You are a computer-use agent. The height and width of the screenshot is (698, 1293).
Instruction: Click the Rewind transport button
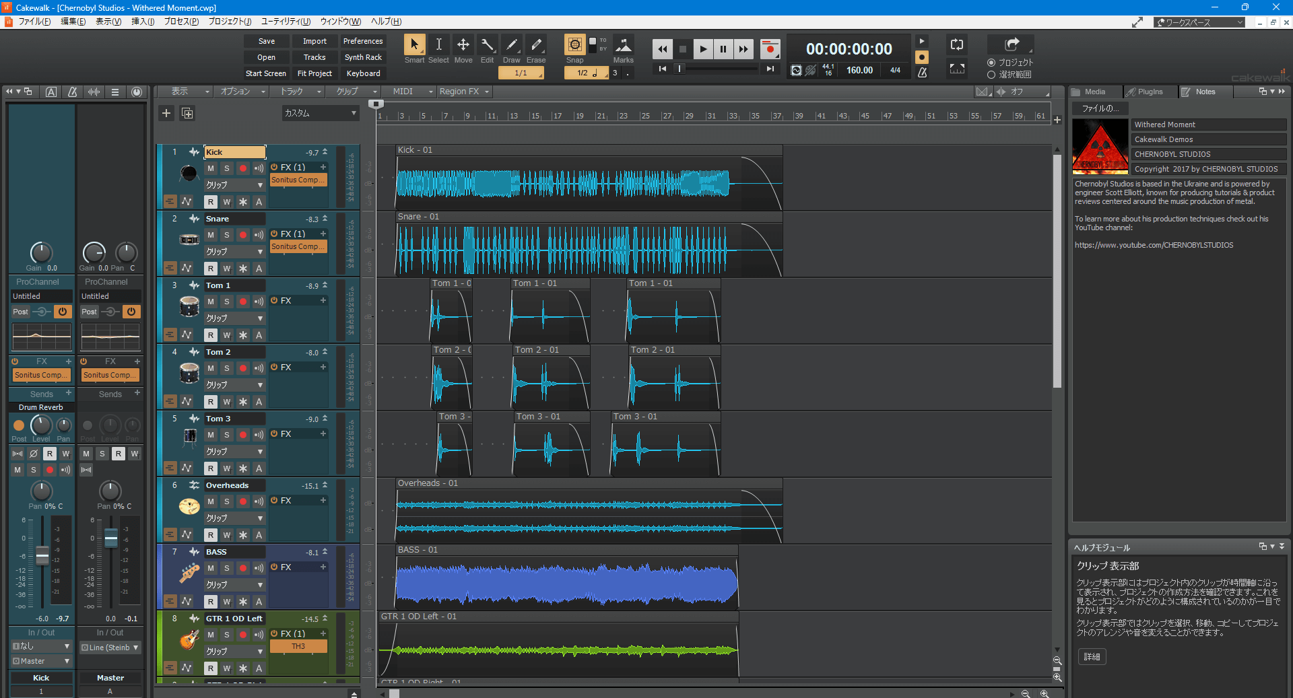point(663,49)
